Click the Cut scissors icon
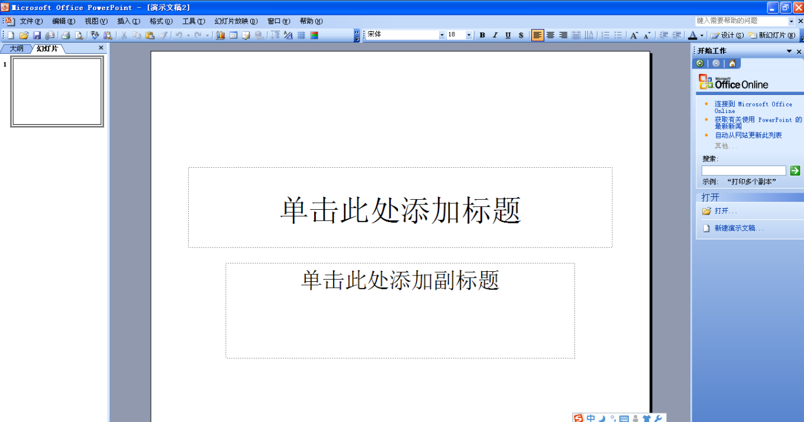Screen dimensions: 804x422 point(124,35)
